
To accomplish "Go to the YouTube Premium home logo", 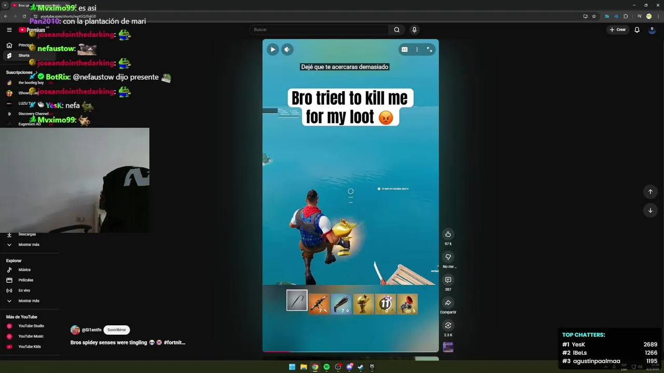I will tap(32, 30).
